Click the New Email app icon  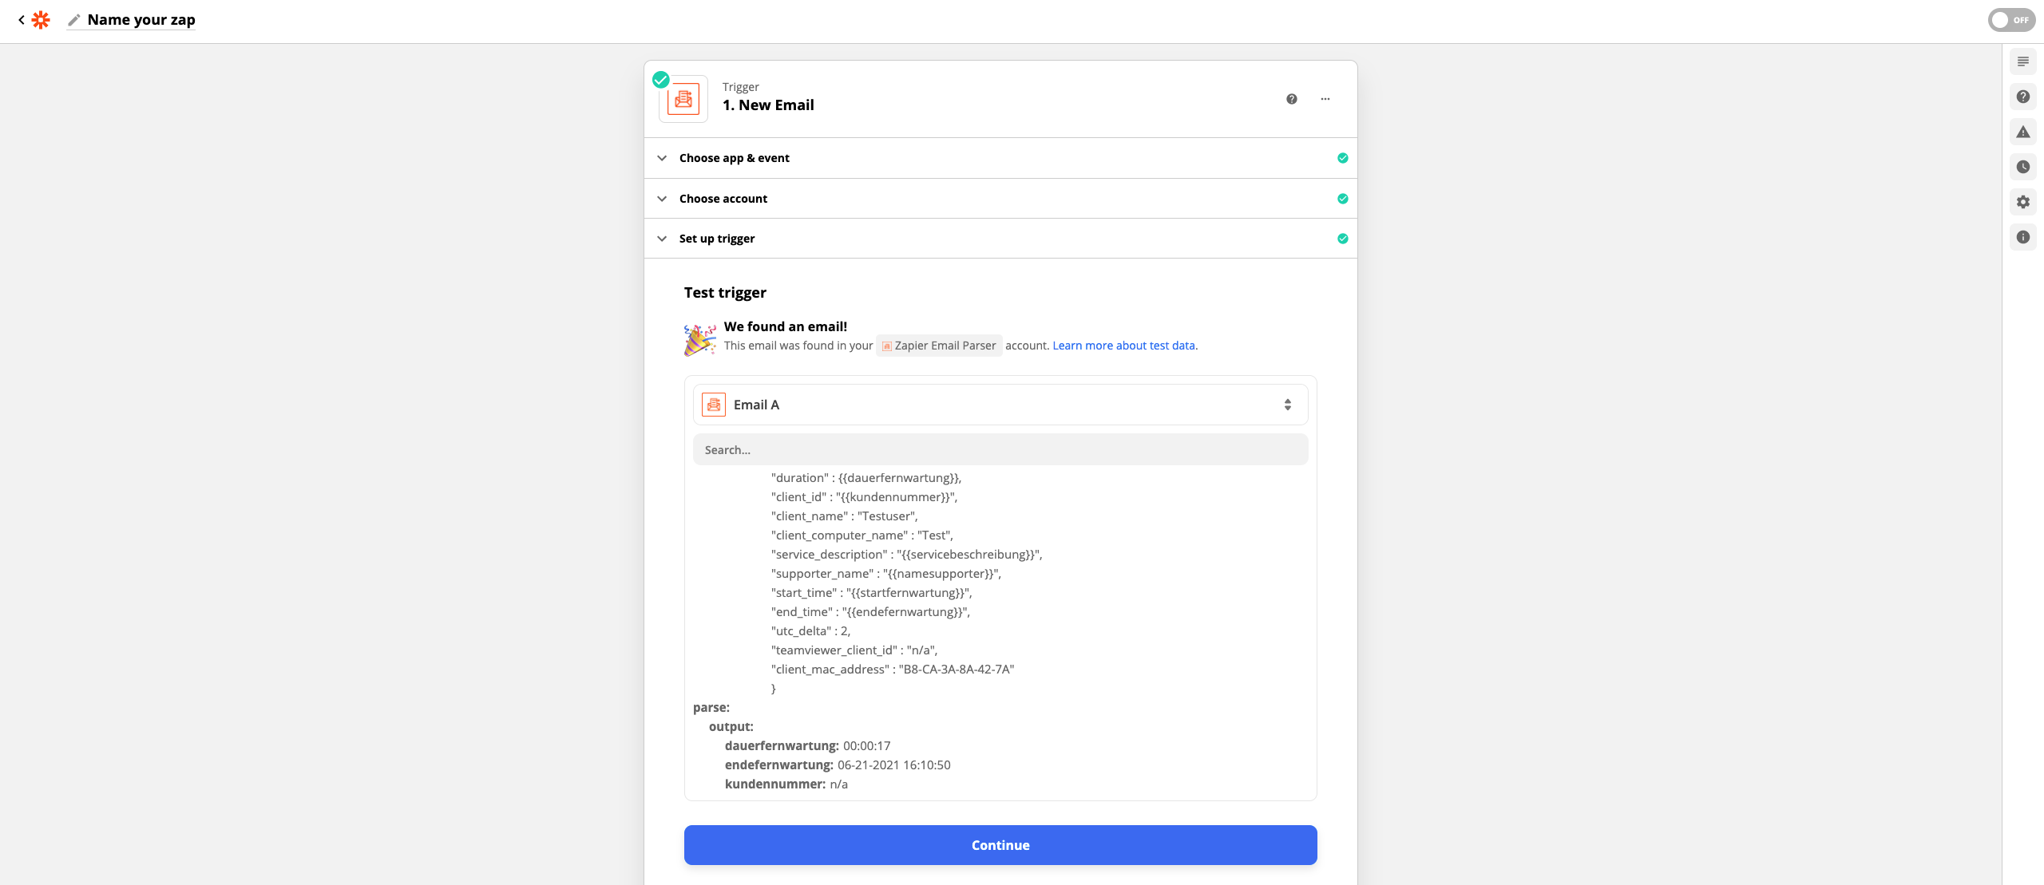(x=683, y=99)
